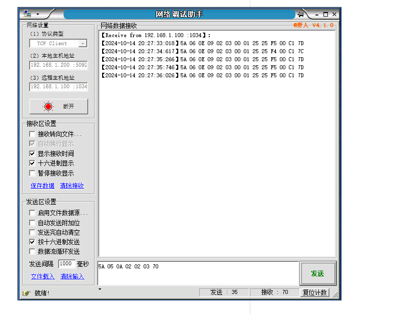Uncheck the 十六进制显示 option

(x=33, y=163)
